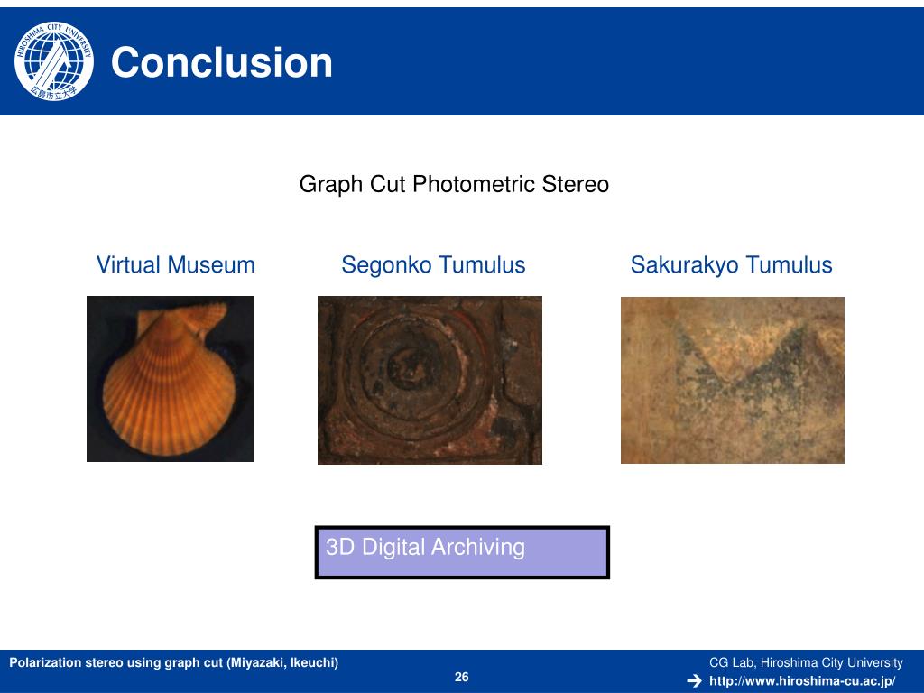Image resolution: width=924 pixels, height=693 pixels.
Task: Select the scallop shell image
Action: (170, 379)
